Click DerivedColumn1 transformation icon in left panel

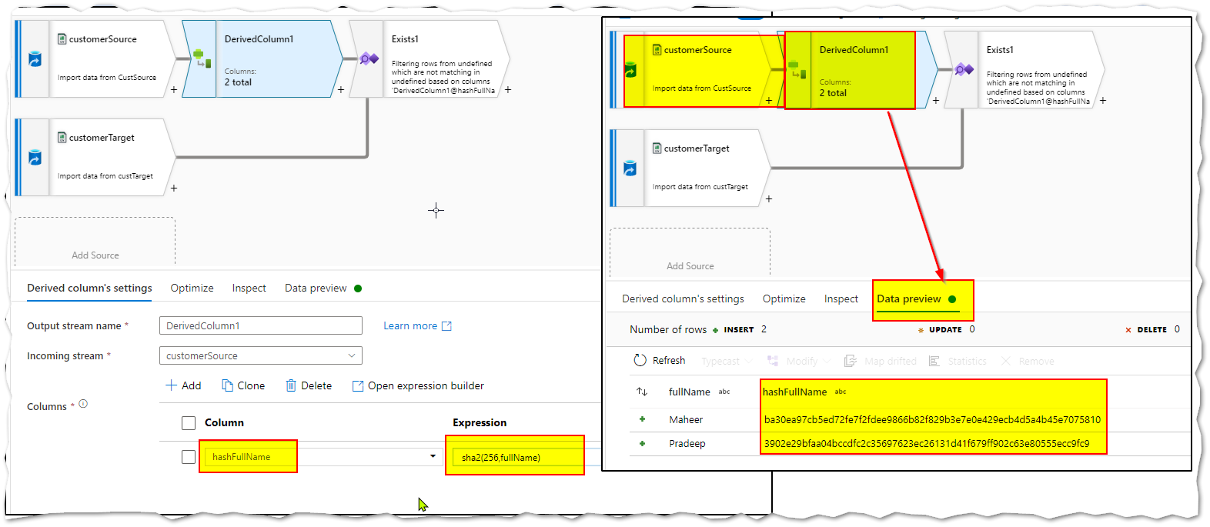click(201, 58)
